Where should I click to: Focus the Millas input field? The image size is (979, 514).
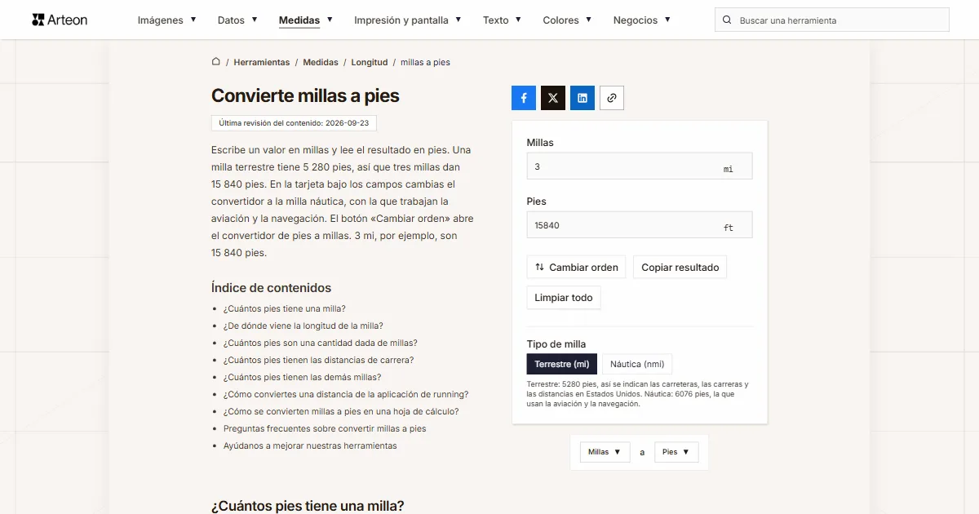click(x=640, y=166)
